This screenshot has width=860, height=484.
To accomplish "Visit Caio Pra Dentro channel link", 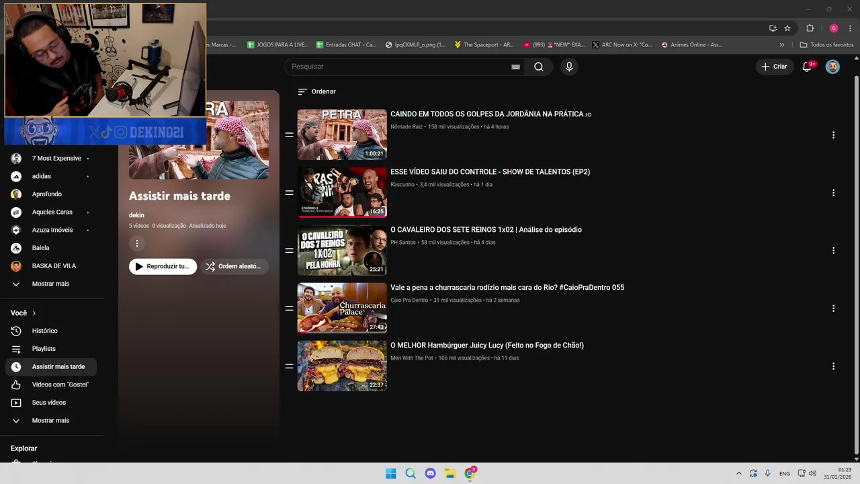I will pyautogui.click(x=409, y=300).
